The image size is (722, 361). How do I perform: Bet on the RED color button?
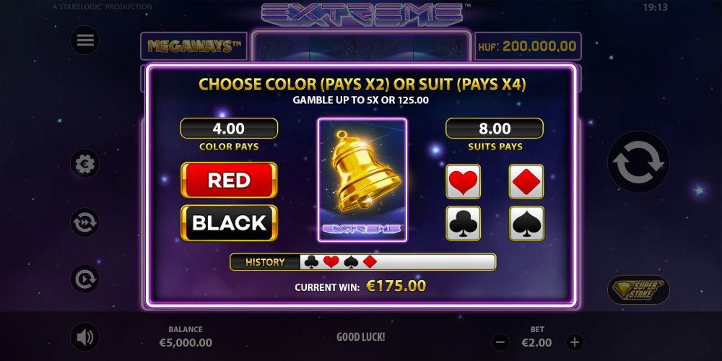click(x=229, y=180)
